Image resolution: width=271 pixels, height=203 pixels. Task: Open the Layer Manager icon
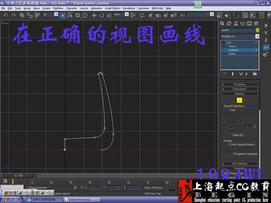pos(236,15)
